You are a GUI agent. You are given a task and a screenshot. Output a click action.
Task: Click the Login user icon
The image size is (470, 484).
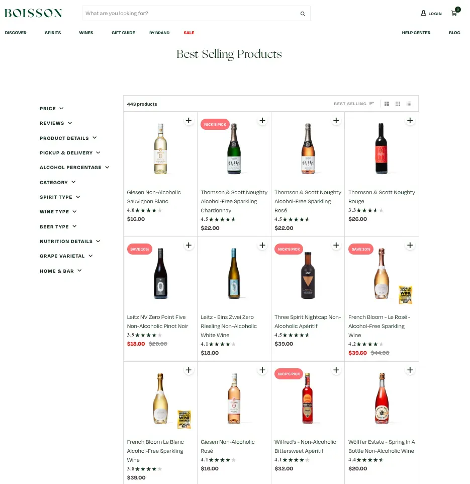[x=423, y=13]
